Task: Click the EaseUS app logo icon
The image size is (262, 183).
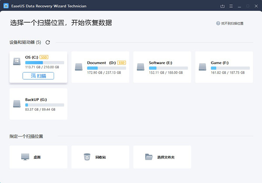Action: (x=5, y=6)
